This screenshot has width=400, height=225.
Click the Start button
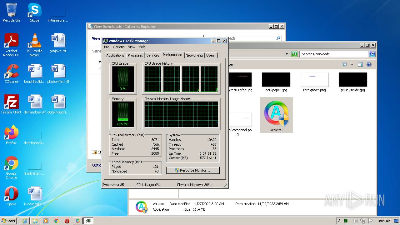pyautogui.click(x=8, y=221)
